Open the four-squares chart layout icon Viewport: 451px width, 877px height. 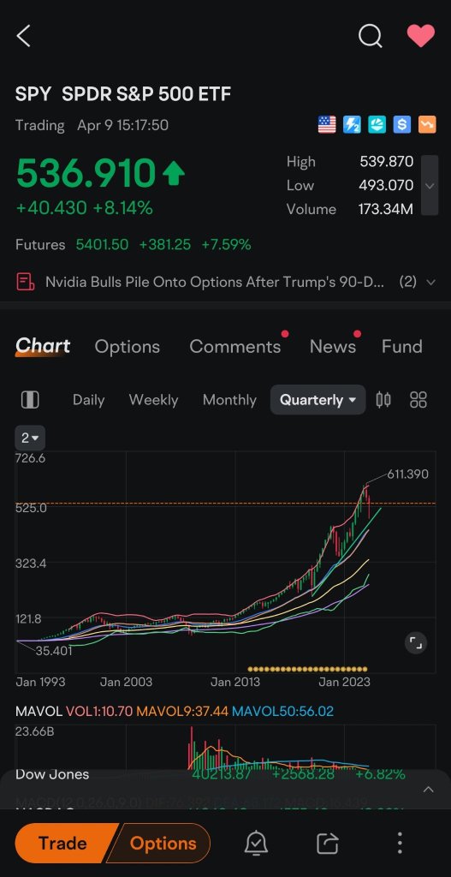pyautogui.click(x=418, y=399)
